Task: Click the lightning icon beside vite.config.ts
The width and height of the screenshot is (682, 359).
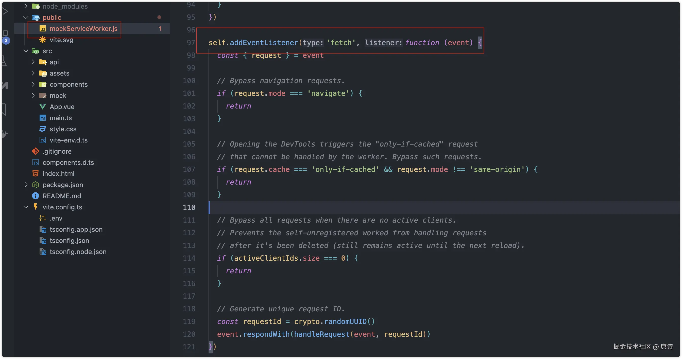Action: pyautogui.click(x=36, y=207)
